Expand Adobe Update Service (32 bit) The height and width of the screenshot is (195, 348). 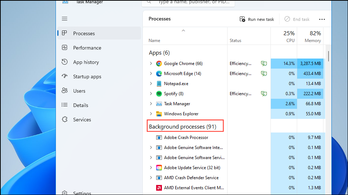(151, 168)
